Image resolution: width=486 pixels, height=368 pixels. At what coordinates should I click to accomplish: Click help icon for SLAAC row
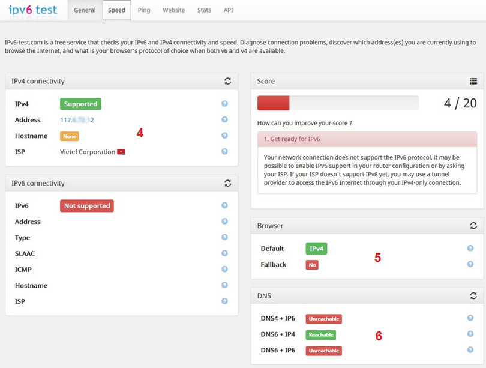[224, 253]
